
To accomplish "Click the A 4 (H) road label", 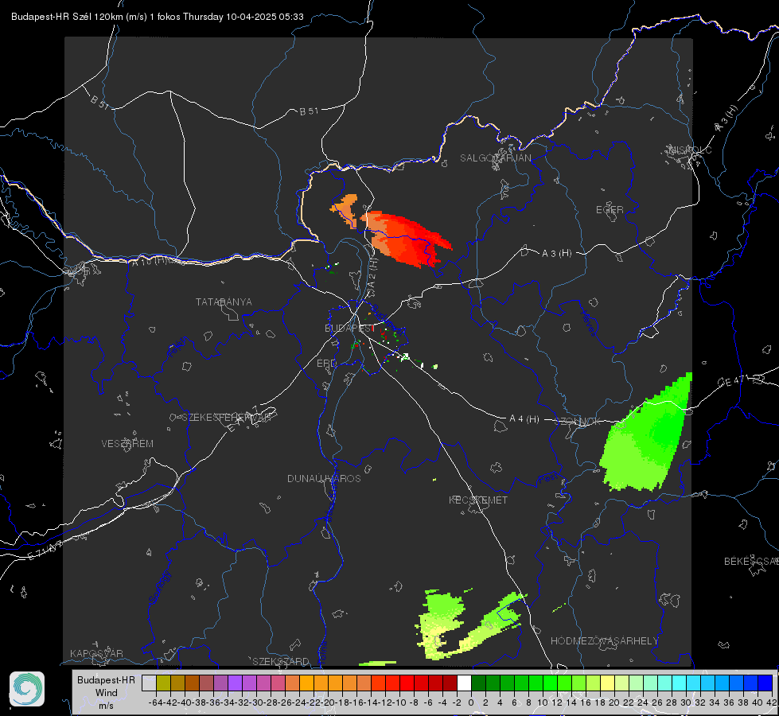I will [x=524, y=419].
